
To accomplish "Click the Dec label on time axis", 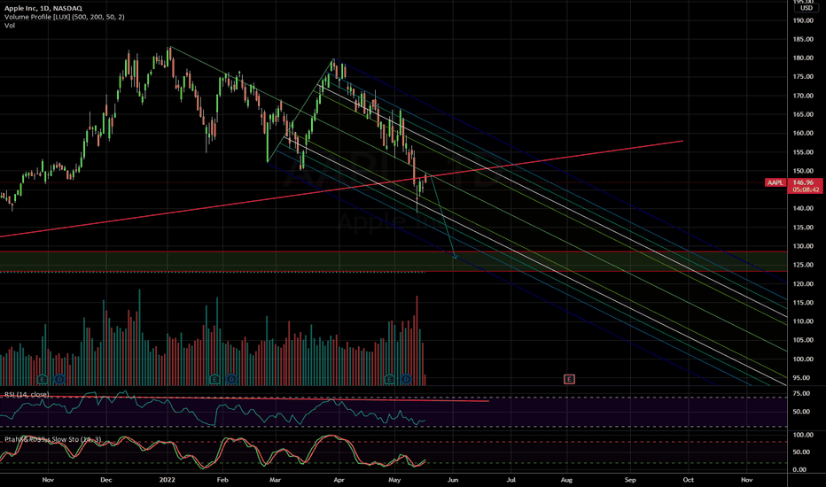I will [x=105, y=480].
